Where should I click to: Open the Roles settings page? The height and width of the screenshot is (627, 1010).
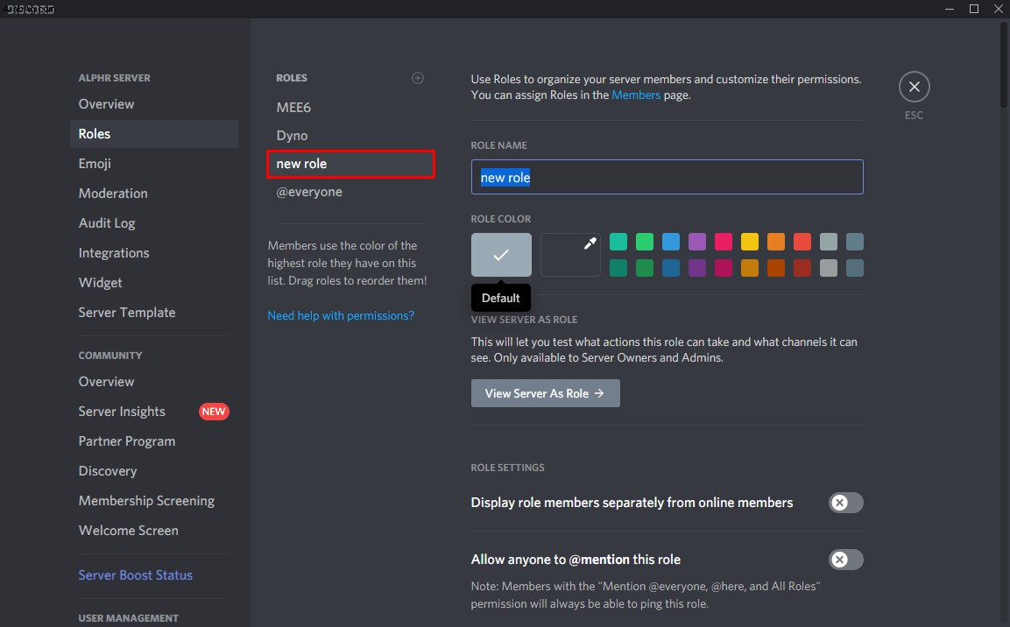154,134
